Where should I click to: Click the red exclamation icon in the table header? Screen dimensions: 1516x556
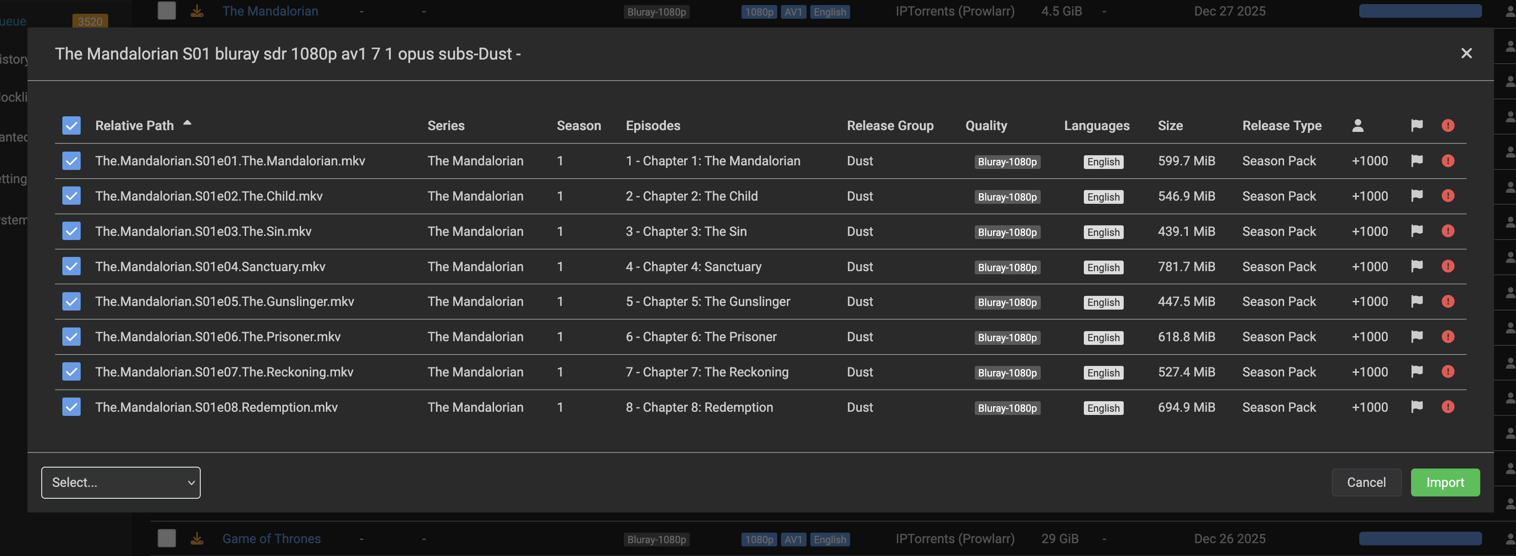(1448, 125)
